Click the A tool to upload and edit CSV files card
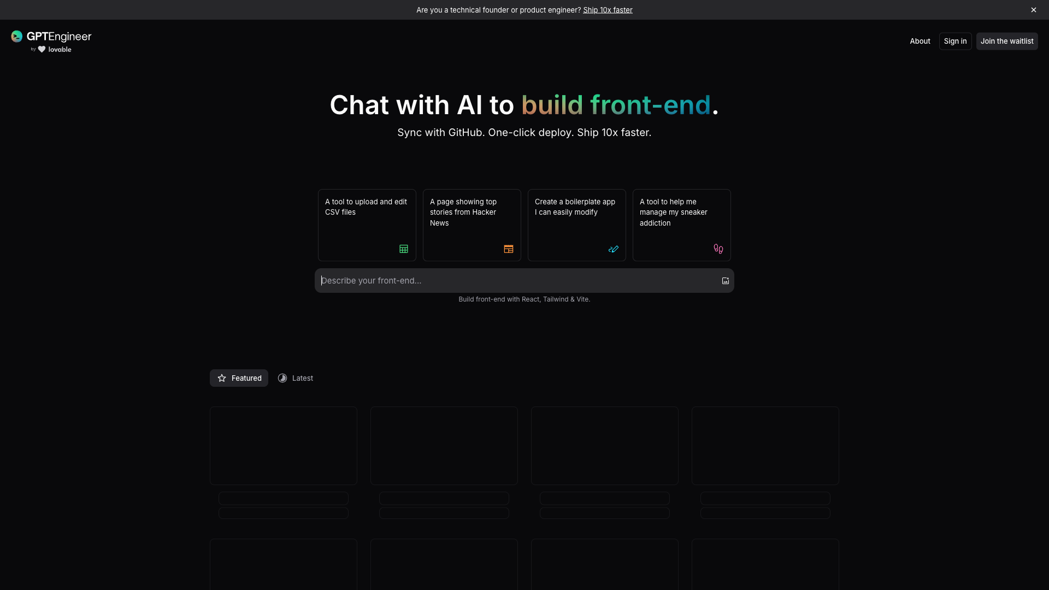The height and width of the screenshot is (590, 1049). point(367,225)
